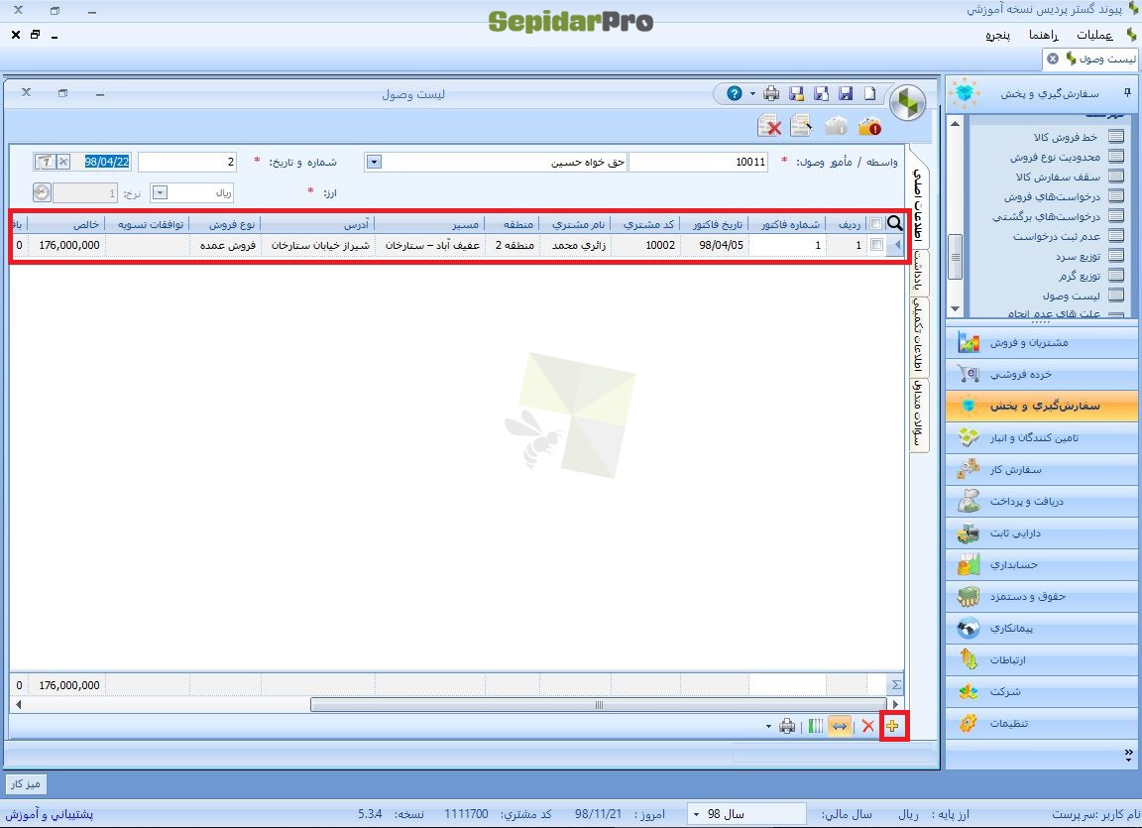Open the دریافت و پرداخت module
The width and height of the screenshot is (1142, 828).
coord(1042,501)
